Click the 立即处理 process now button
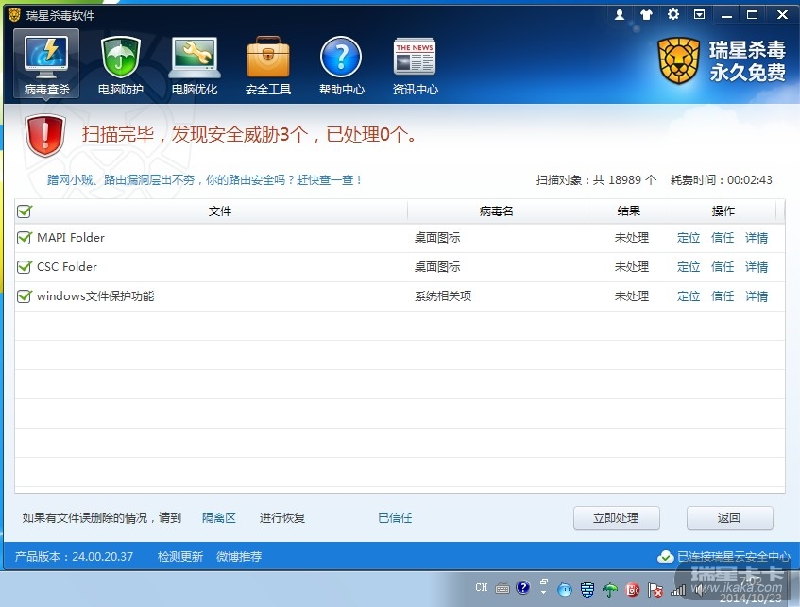The image size is (800, 607). [x=616, y=518]
